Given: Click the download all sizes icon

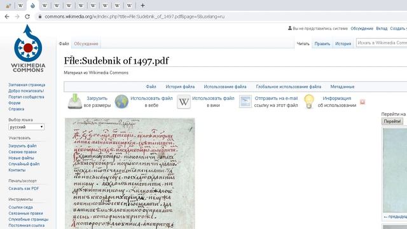Looking at the screenshot, I should tap(75, 101).
